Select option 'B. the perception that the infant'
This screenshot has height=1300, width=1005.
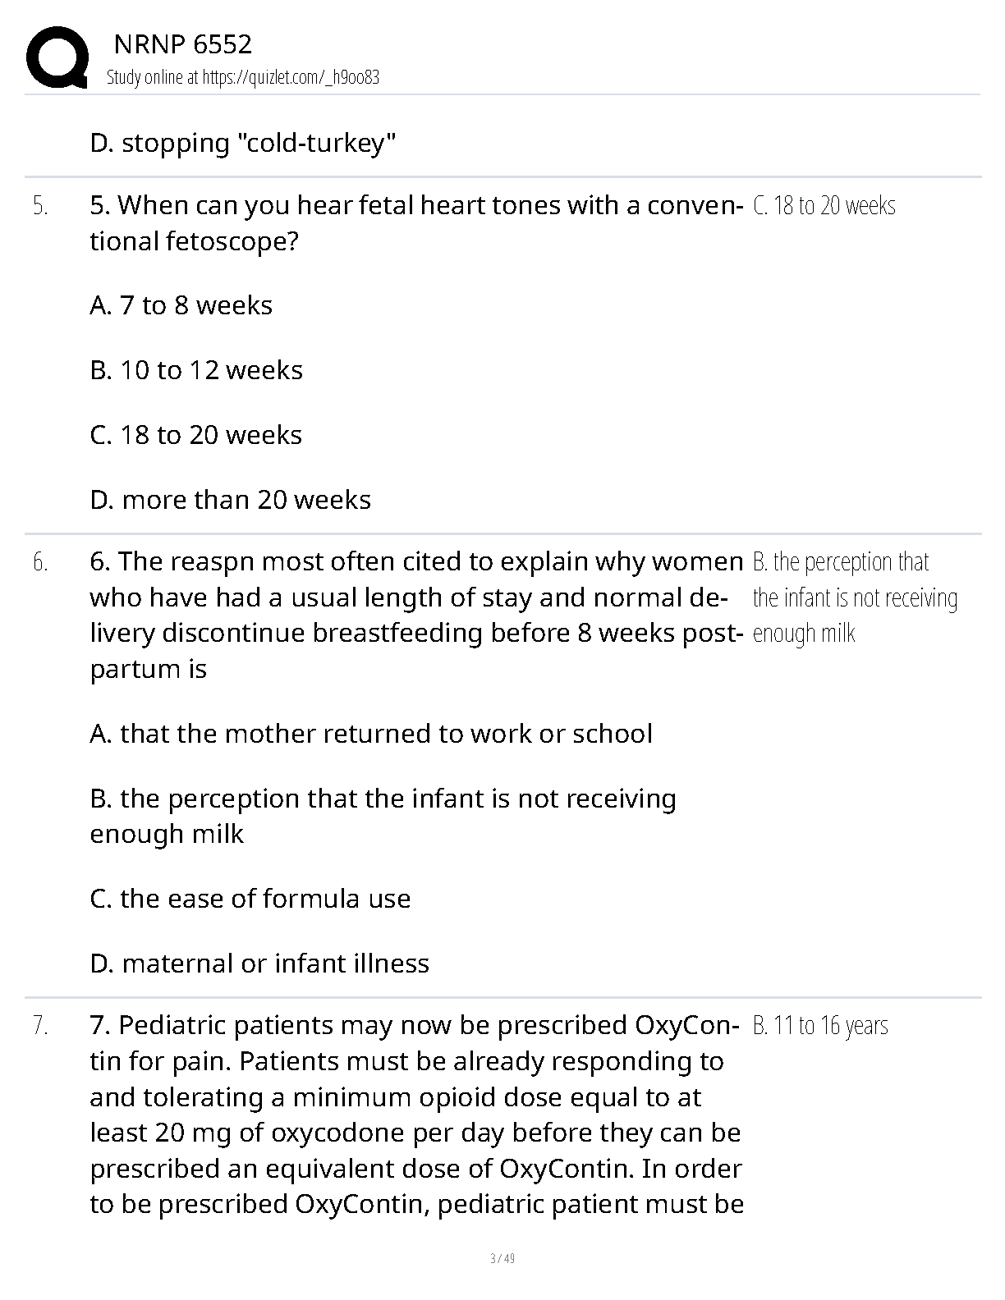[383, 816]
